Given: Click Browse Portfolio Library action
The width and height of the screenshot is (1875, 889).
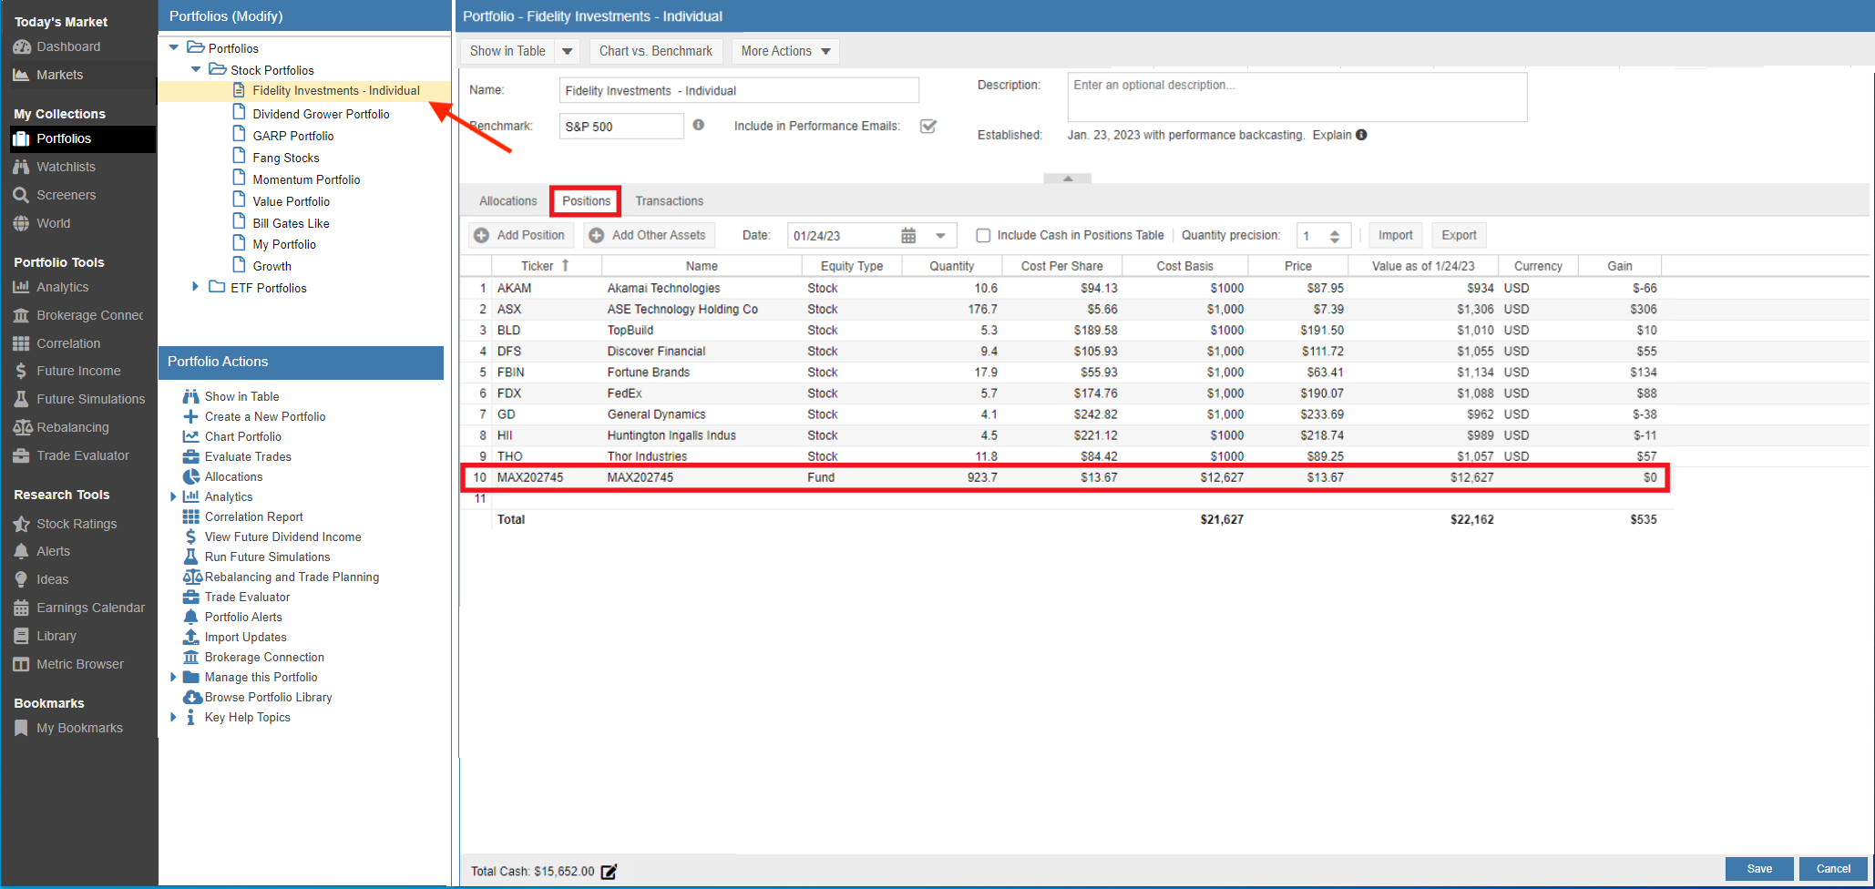Looking at the screenshot, I should [268, 697].
